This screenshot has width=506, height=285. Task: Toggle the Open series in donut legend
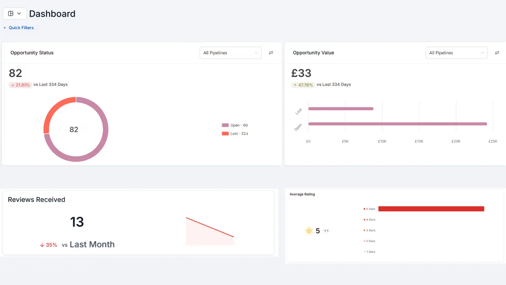click(x=235, y=125)
